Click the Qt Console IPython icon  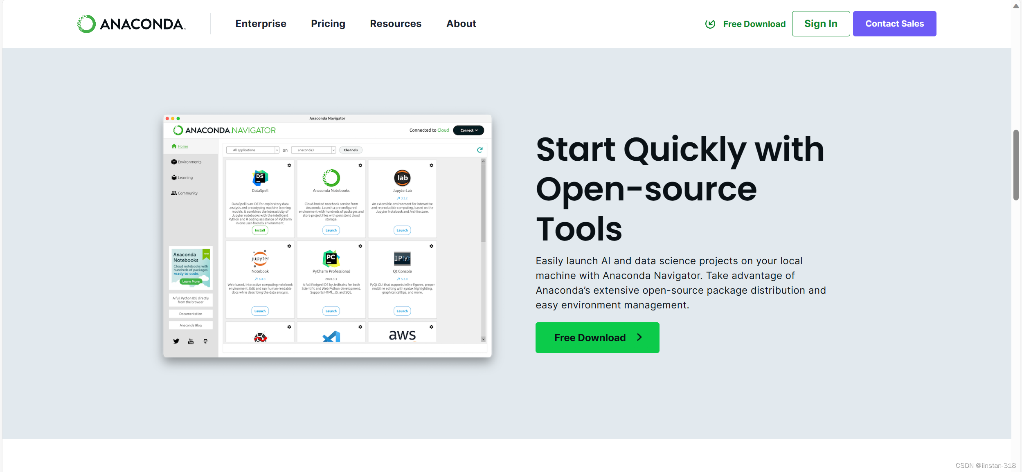point(402,258)
